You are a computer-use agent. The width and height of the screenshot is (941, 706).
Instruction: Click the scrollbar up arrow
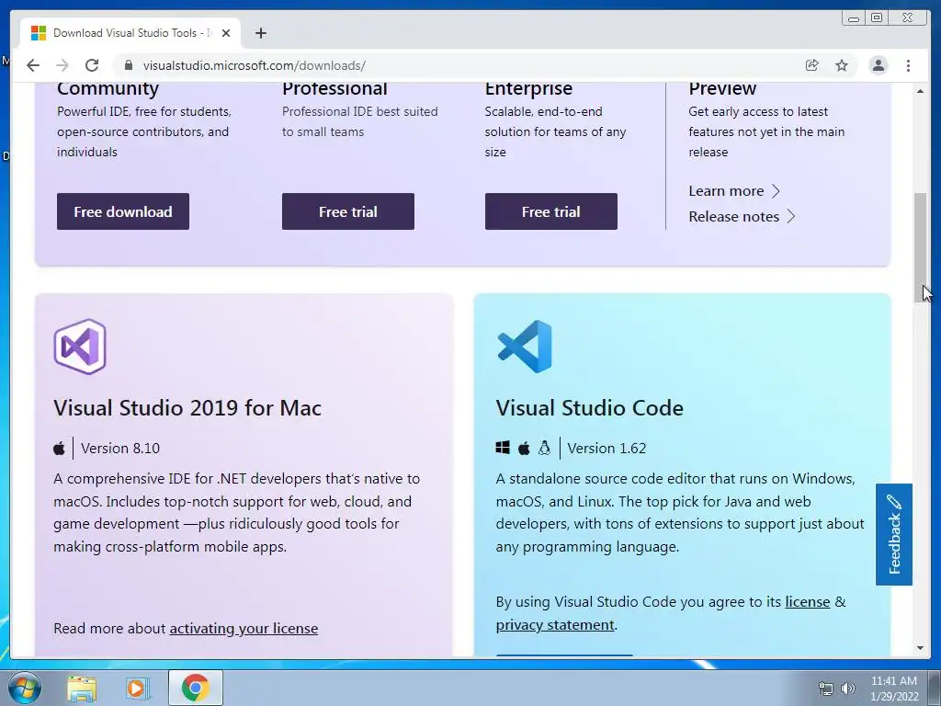tap(920, 91)
